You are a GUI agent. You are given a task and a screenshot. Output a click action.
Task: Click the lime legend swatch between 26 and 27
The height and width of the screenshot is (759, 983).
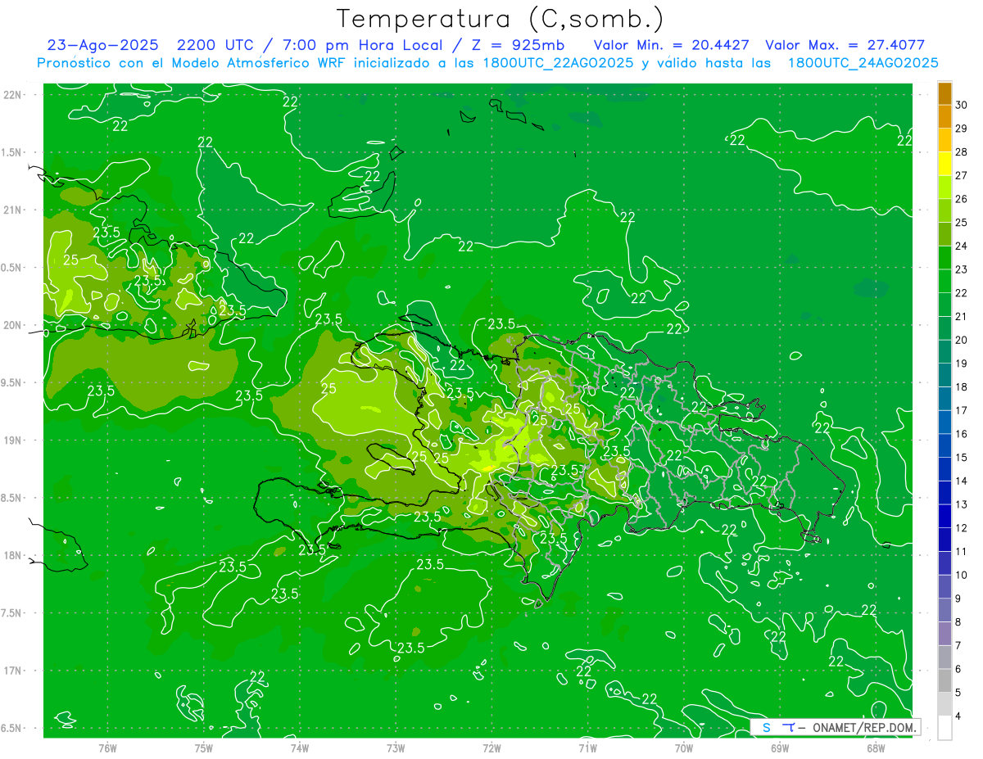(x=944, y=187)
